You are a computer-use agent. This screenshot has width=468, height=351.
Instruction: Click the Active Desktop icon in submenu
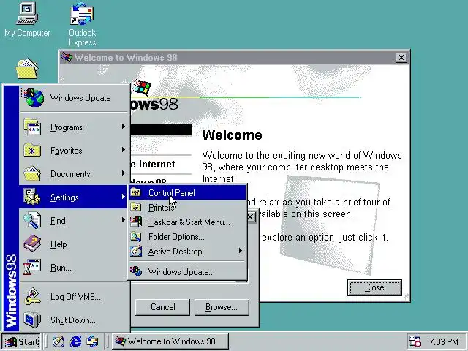(x=136, y=251)
